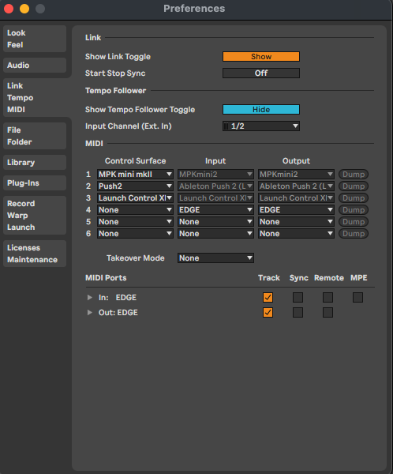This screenshot has height=474, width=393.
Task: Open Input Channel 1/2 dropdown
Action: [x=261, y=126]
